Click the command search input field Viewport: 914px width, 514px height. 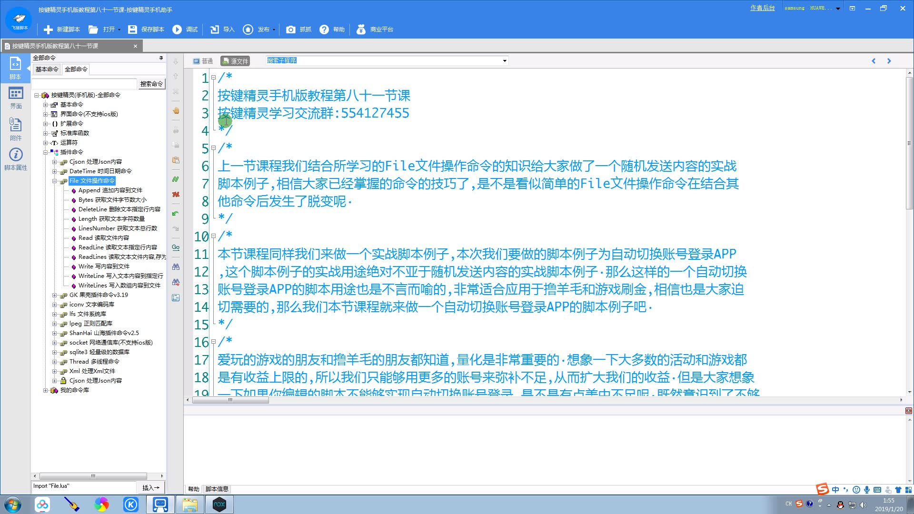click(x=84, y=84)
